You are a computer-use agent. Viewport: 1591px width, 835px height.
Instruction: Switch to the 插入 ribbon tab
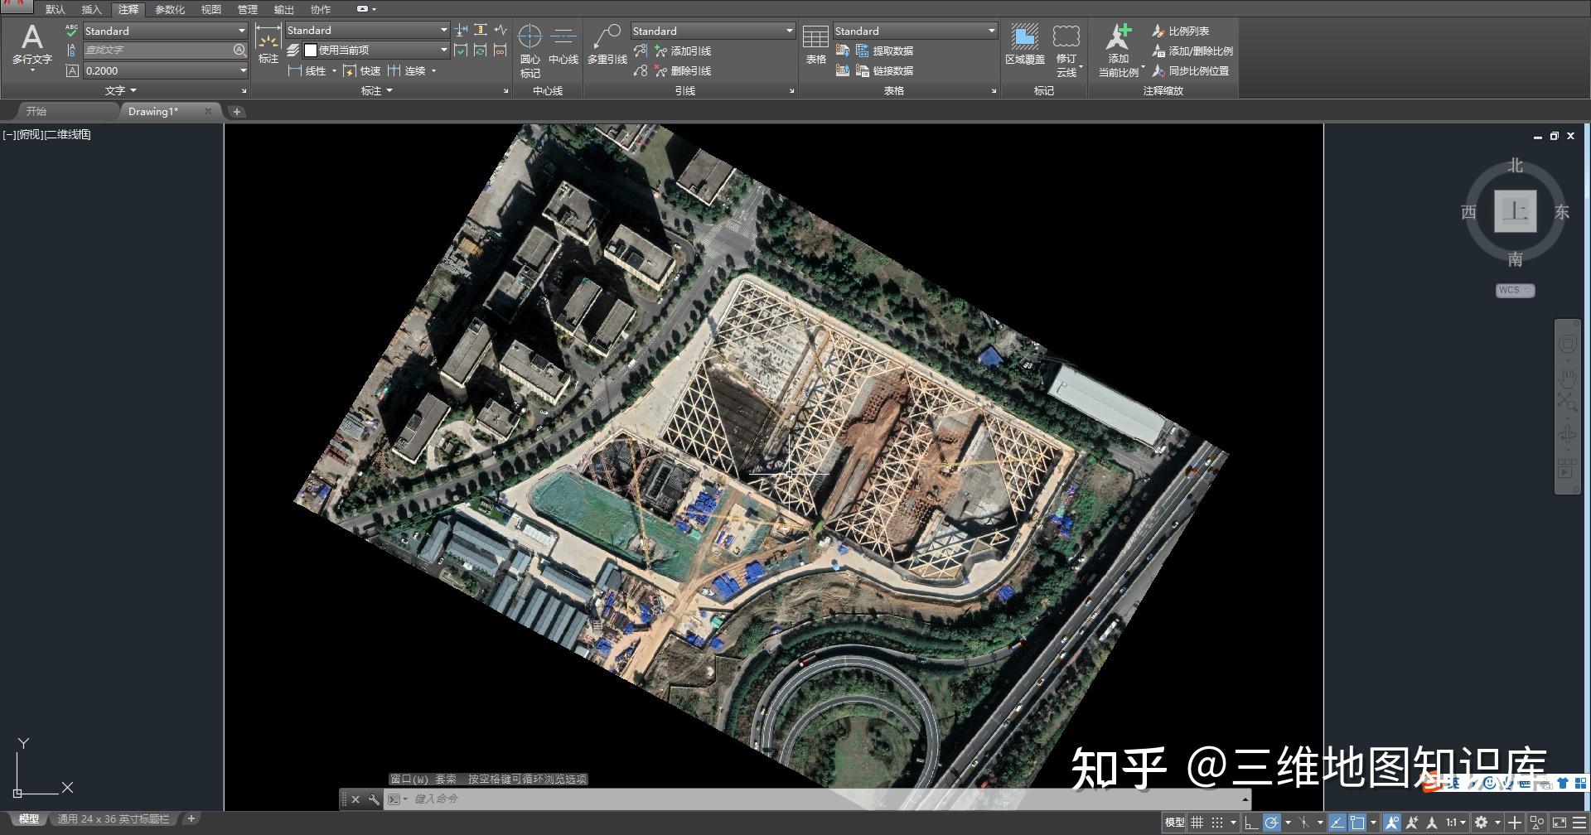tap(91, 9)
